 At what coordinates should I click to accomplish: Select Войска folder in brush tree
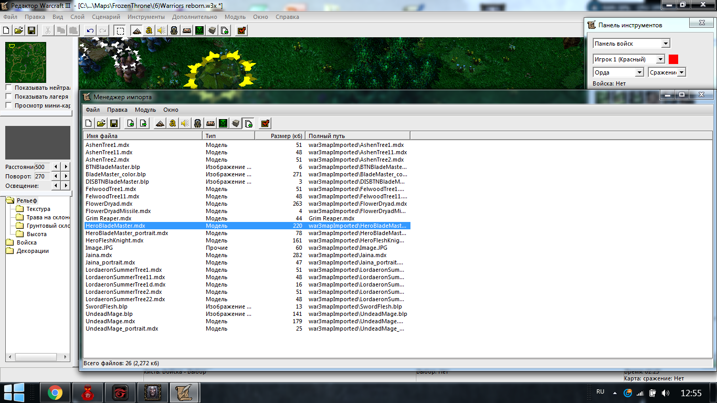coord(26,242)
